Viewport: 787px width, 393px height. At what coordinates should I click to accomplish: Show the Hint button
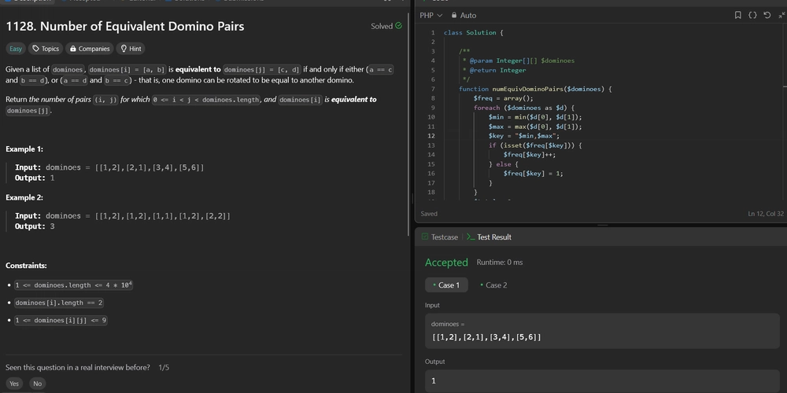point(131,49)
